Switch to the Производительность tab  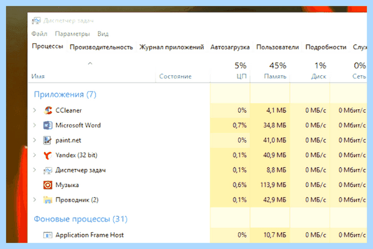click(101, 47)
